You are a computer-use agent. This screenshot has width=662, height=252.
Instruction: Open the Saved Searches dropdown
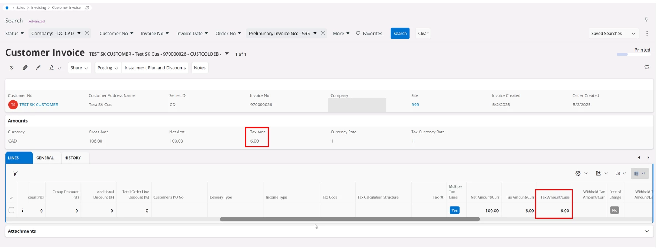(x=613, y=34)
